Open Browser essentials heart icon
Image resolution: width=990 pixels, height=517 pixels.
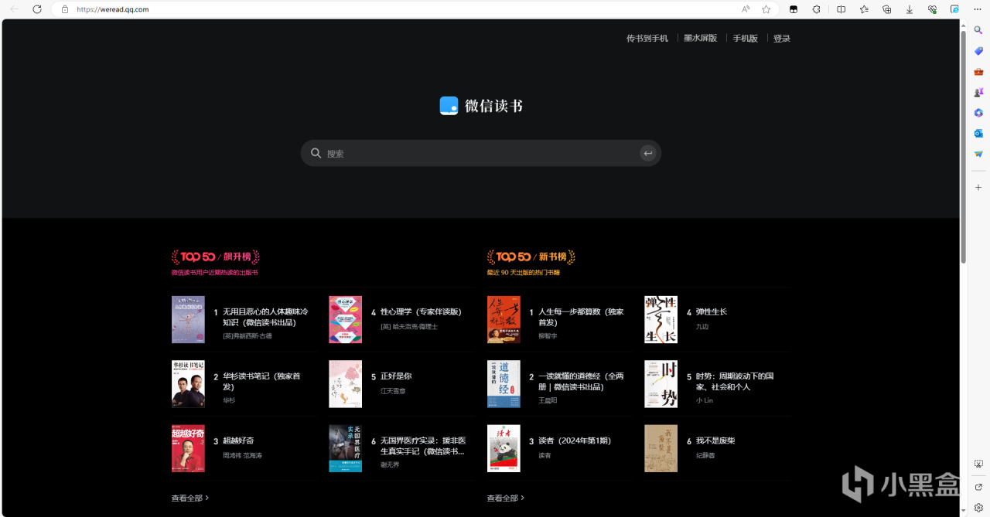click(x=932, y=9)
